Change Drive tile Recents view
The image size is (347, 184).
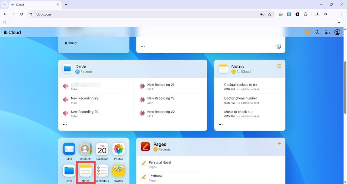[x=84, y=72]
